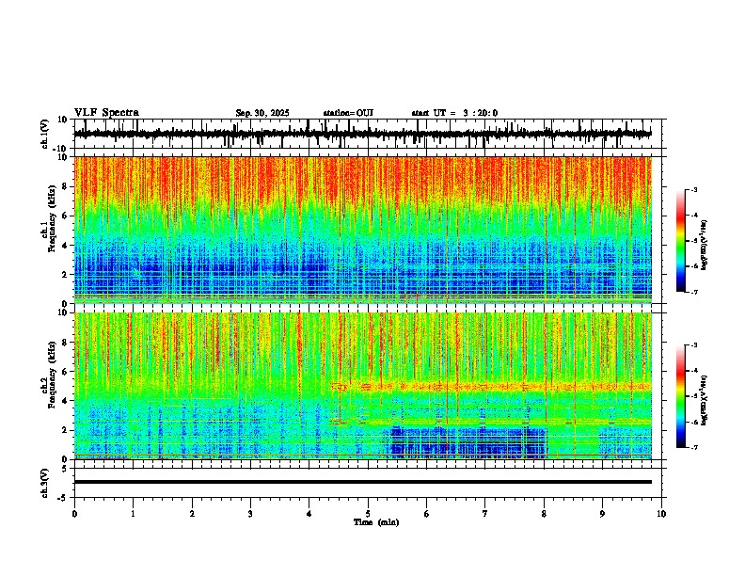
Task: Click the "VLF Spectra" plot title
Action: coord(106,113)
